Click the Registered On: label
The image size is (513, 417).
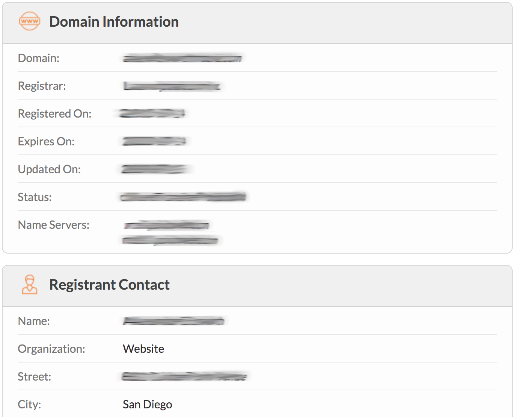click(x=55, y=114)
